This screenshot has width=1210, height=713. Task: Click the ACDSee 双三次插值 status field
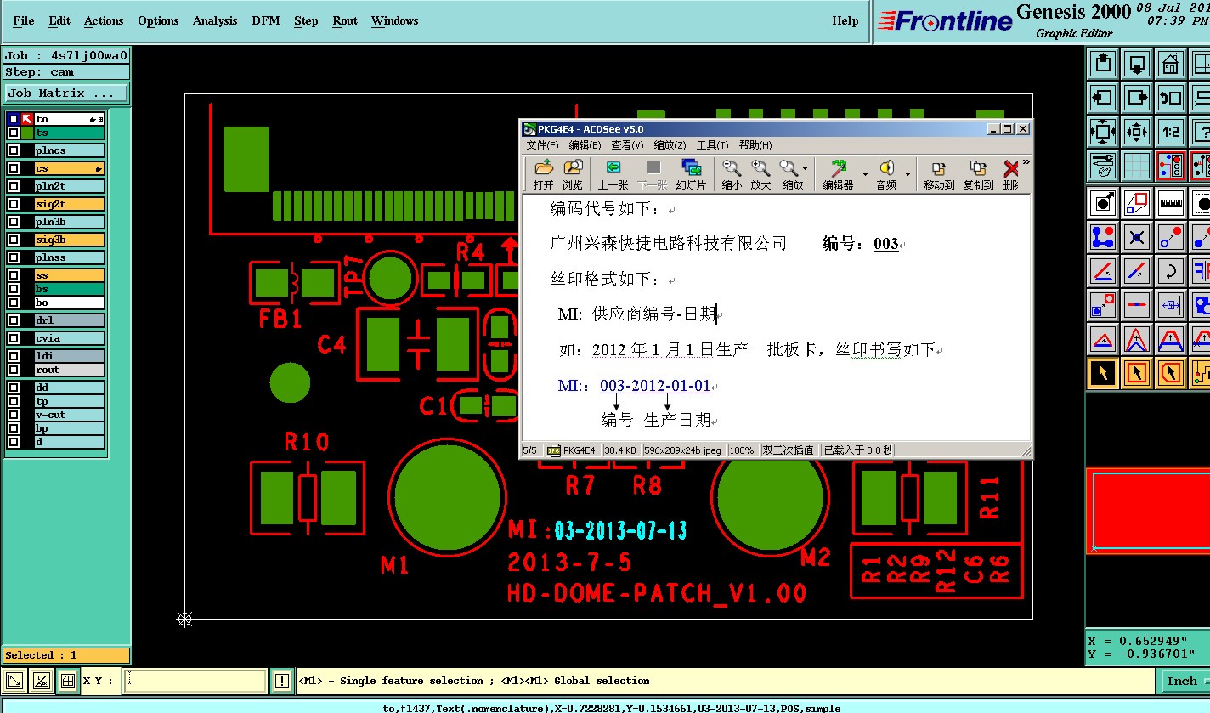click(x=789, y=450)
